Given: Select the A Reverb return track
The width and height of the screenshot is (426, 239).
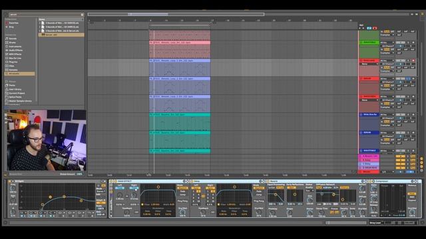Looking at the screenshot, I should [369, 157].
